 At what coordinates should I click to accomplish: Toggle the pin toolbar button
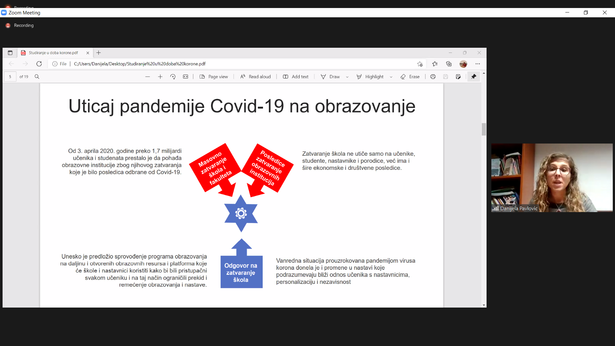tap(474, 77)
